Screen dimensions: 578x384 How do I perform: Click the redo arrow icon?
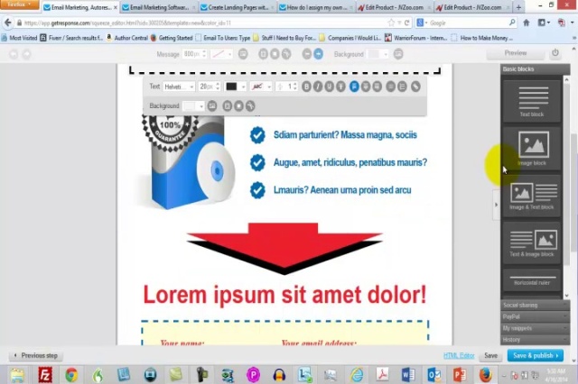[26, 54]
